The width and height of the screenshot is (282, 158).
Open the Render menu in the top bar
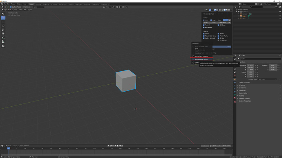pos(13,4)
